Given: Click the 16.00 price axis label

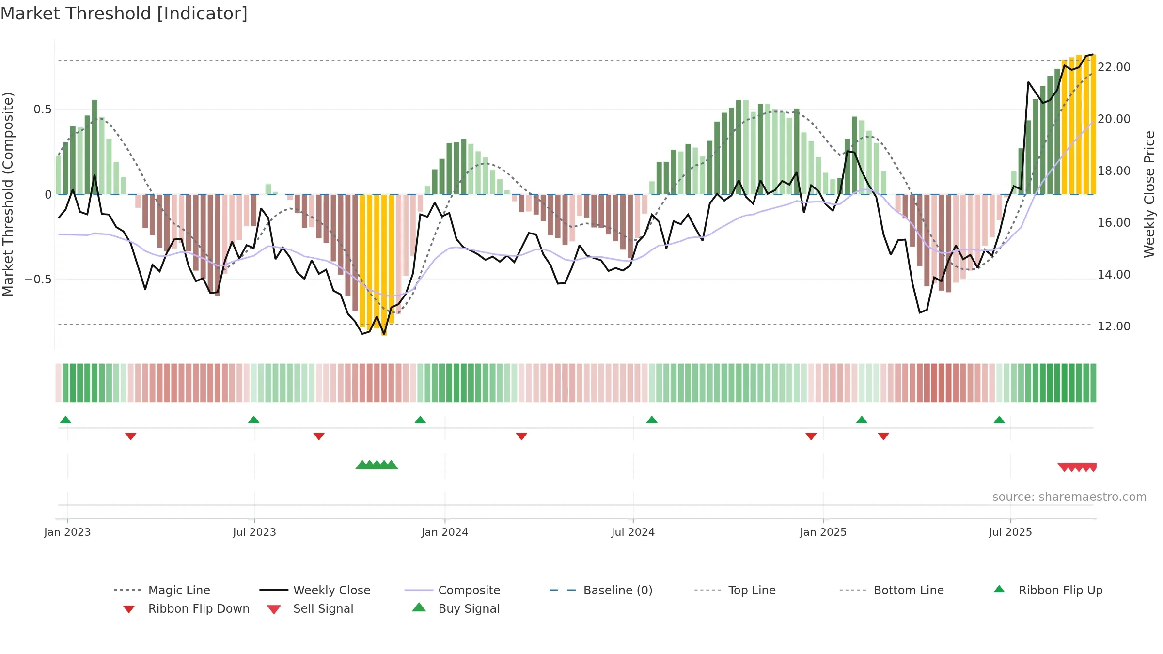Looking at the screenshot, I should click(1114, 223).
